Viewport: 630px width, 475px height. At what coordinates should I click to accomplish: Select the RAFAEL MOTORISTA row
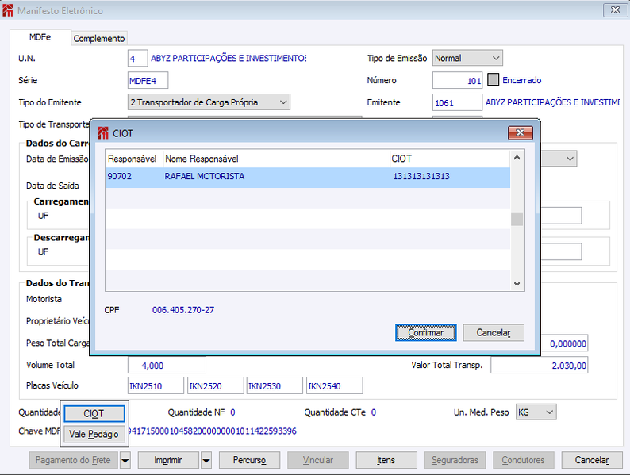(308, 177)
